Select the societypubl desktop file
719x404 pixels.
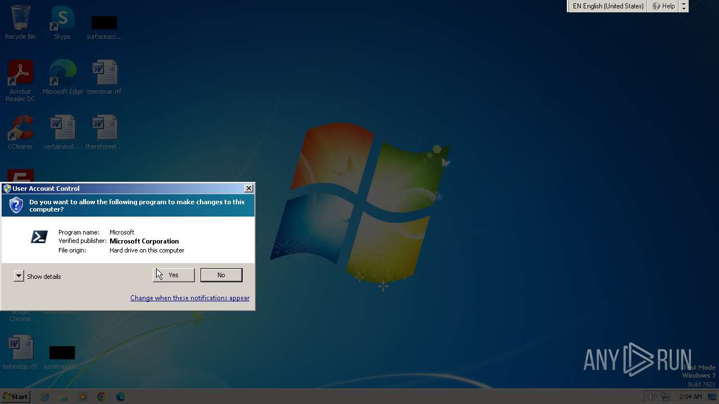point(62,357)
